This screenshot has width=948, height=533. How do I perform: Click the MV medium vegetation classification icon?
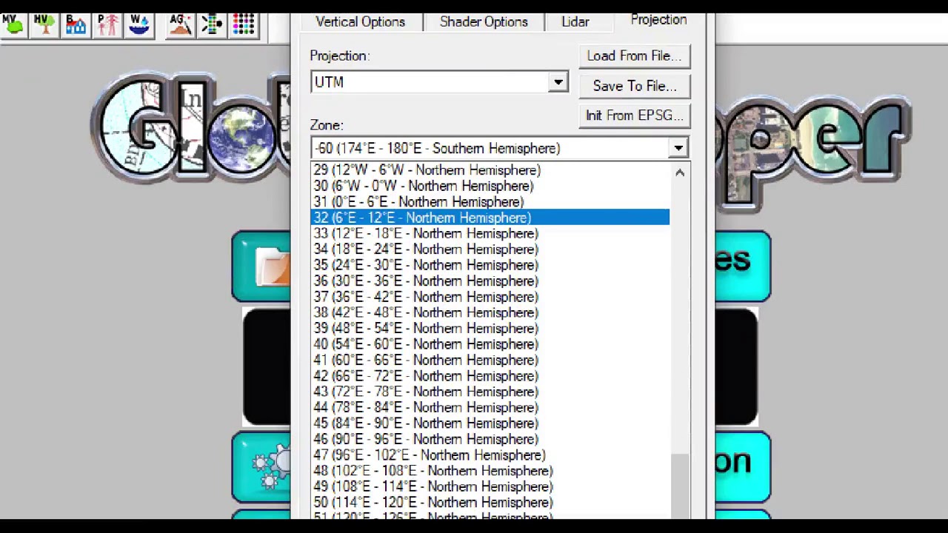(x=13, y=25)
